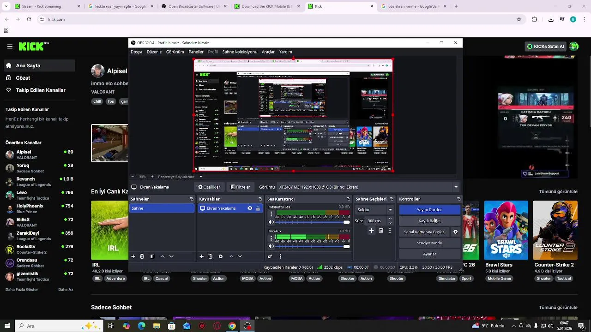Click Sanal Kamerayı Başlat button
This screenshot has height=332, width=591.
(x=424, y=232)
